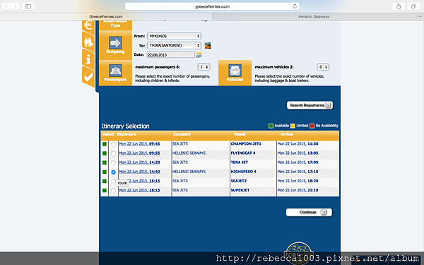Switch to the GreeceFerries.com tab
Image resolution: width=424 pixels, height=265 pixels.
106,16
